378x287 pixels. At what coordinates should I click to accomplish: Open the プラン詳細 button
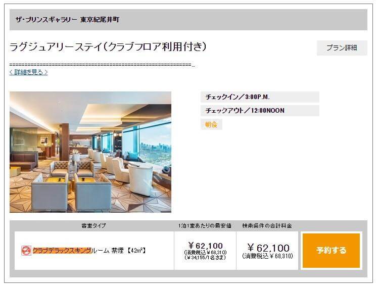pyautogui.click(x=342, y=47)
